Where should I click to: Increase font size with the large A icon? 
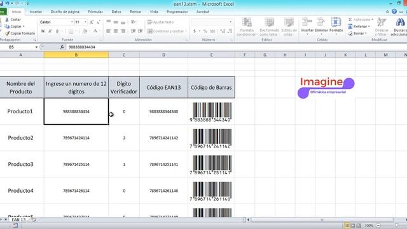point(92,22)
